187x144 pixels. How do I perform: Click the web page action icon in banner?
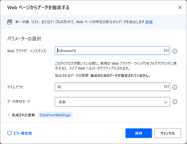click(10, 22)
